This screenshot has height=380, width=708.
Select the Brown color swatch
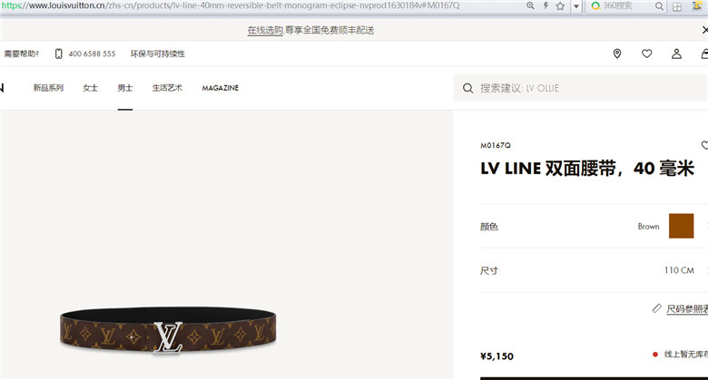[681, 226]
